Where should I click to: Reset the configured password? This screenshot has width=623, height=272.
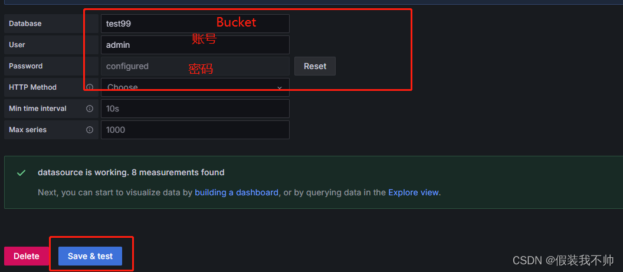tap(314, 66)
